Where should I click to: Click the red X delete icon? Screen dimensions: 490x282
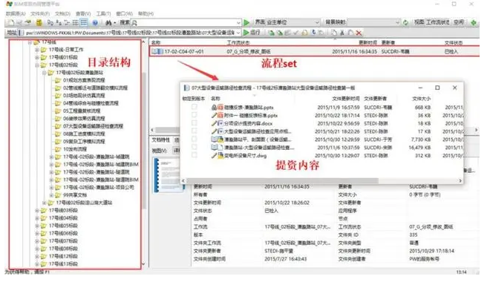click(x=359, y=33)
